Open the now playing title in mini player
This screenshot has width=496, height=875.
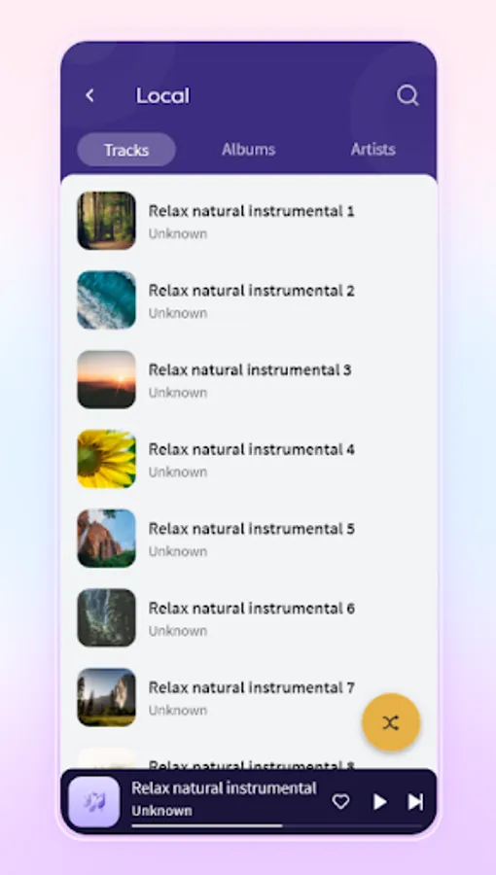coord(225,788)
